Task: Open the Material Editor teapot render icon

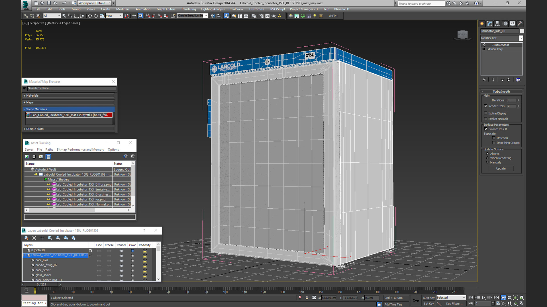Action: click(274, 16)
